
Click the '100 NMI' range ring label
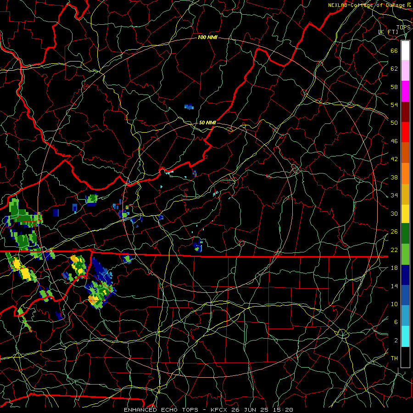tap(207, 38)
